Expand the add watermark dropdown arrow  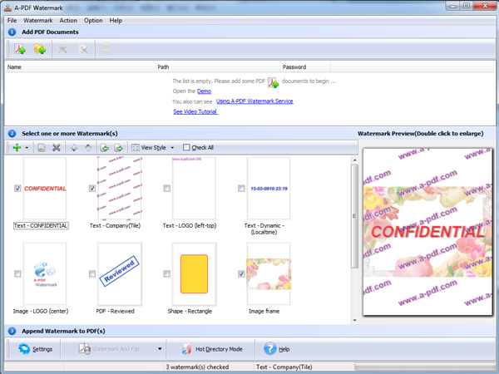pyautogui.click(x=27, y=148)
